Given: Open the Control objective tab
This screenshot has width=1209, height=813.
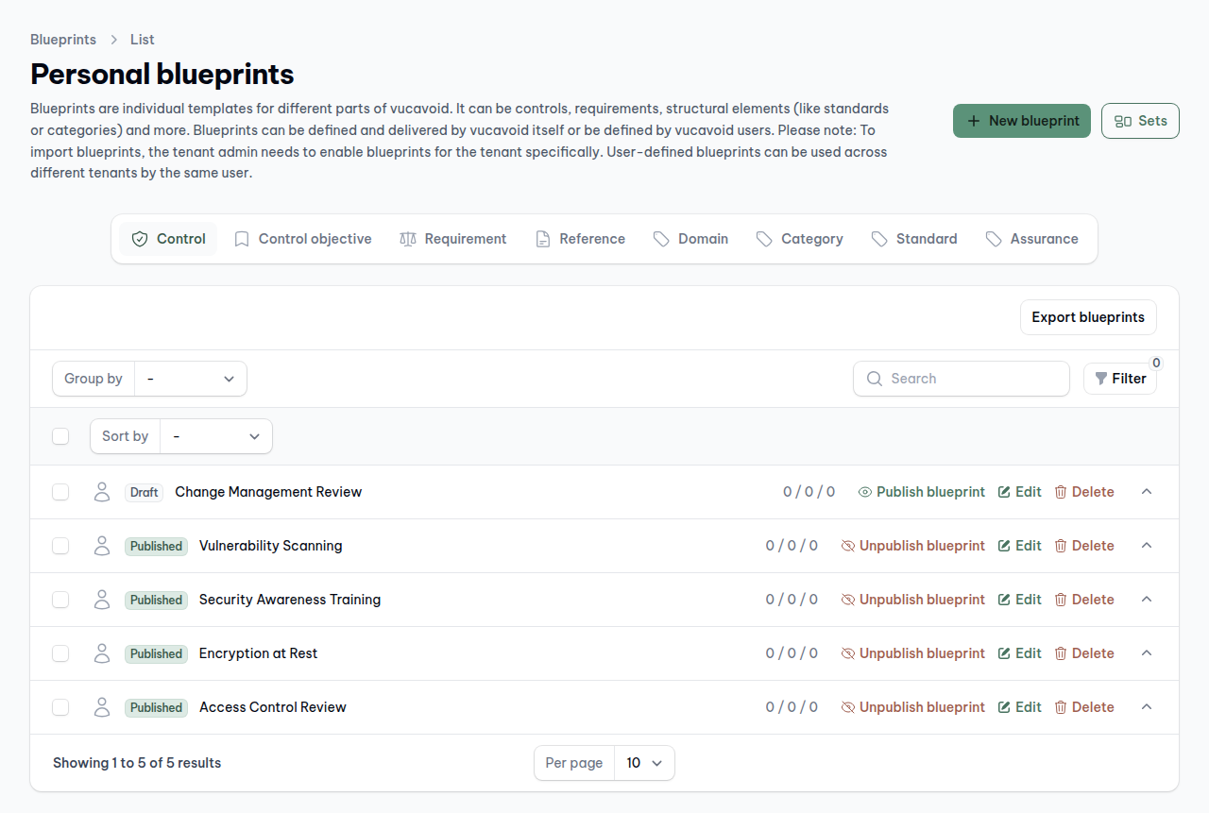Looking at the screenshot, I should coord(303,239).
